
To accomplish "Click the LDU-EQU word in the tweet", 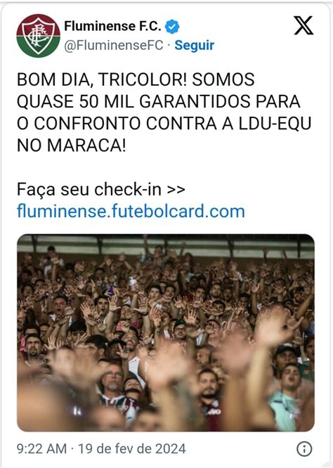I will (275, 124).
